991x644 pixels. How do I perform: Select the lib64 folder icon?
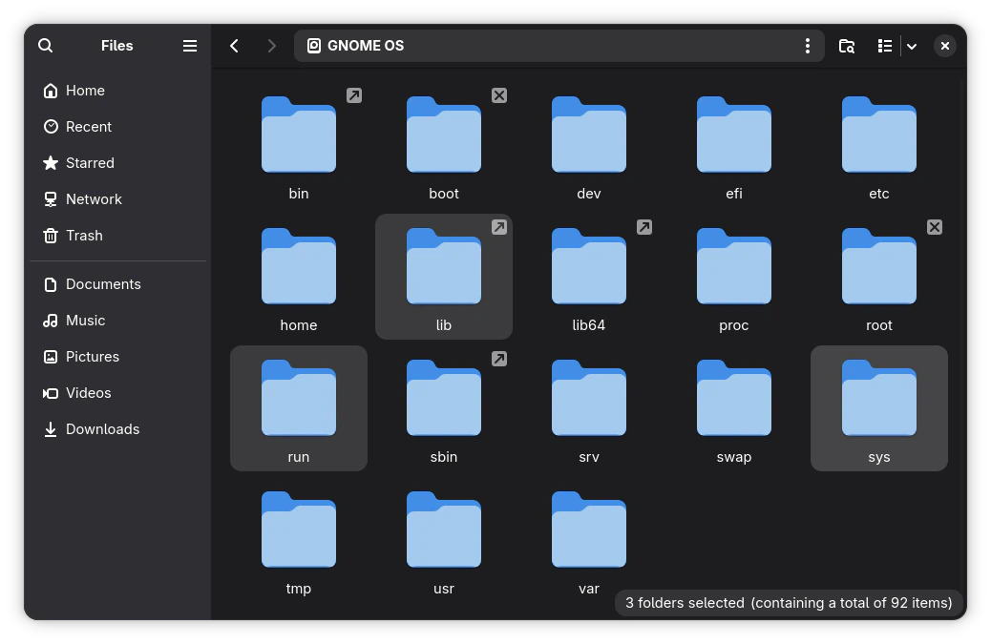[589, 266]
